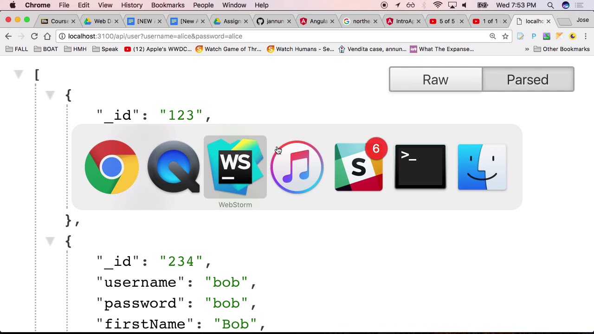Viewport: 594px width, 334px height.
Task: Open the FALL bookmarks folder
Action: (x=17, y=49)
